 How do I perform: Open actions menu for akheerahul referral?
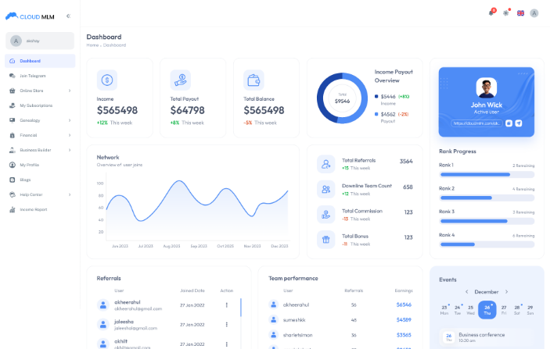pos(227,305)
